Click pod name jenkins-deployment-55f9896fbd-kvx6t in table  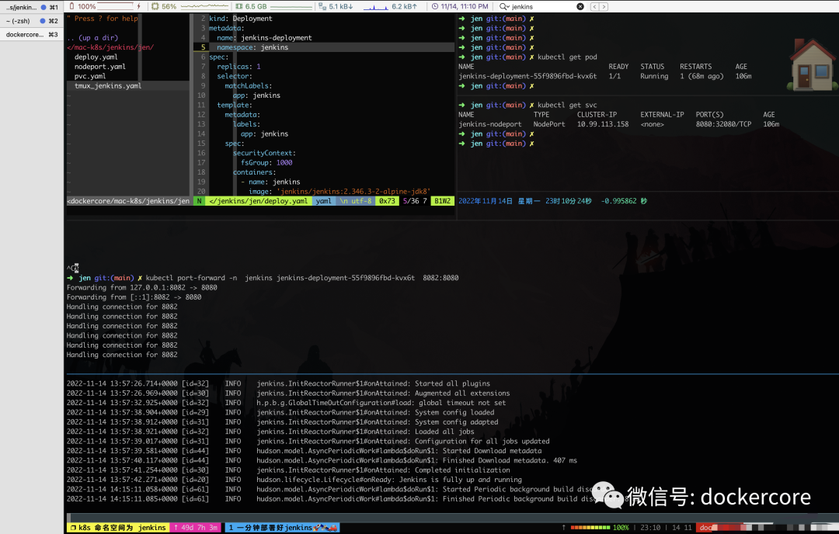pos(527,76)
